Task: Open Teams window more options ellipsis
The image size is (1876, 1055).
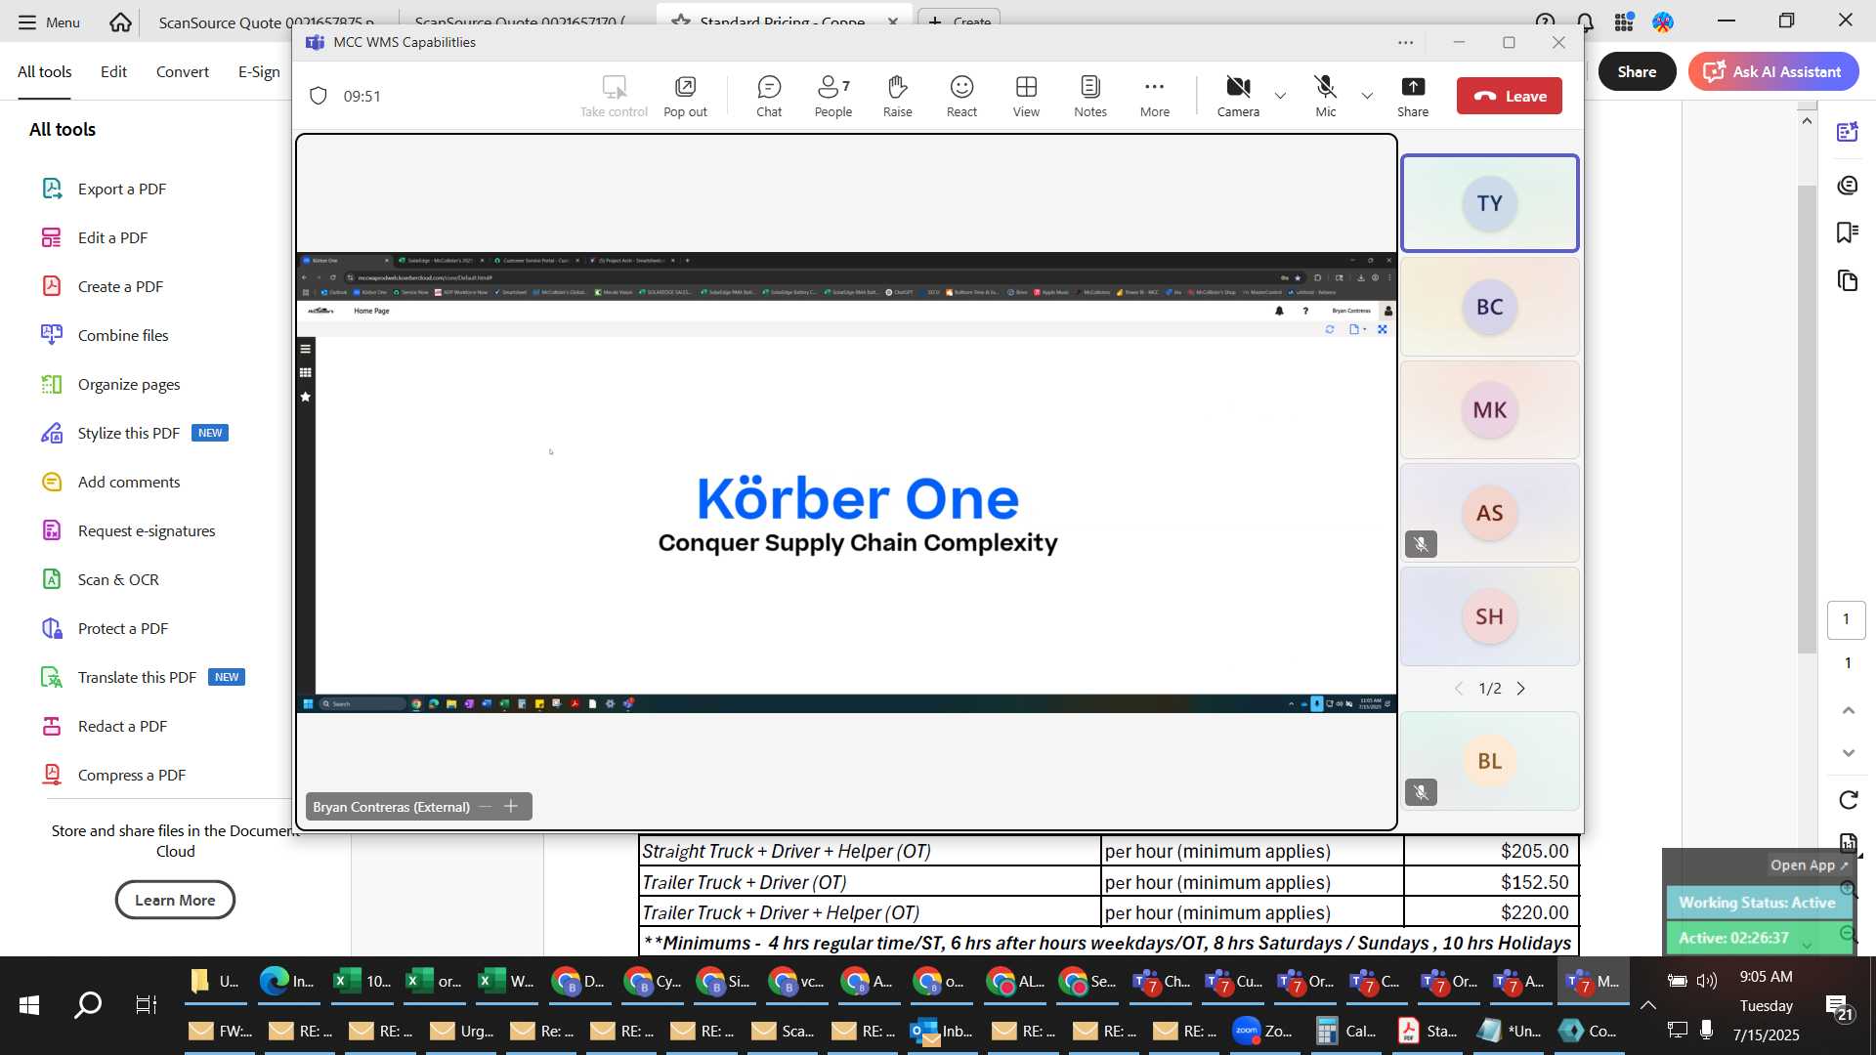Action: click(x=1405, y=42)
